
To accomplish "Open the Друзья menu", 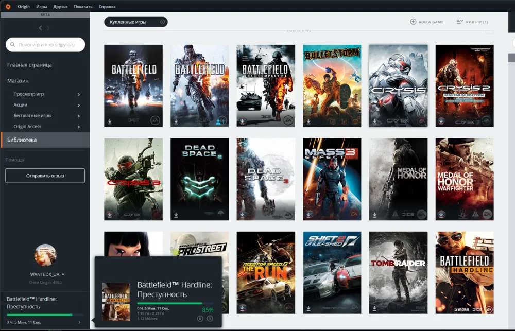I will click(x=60, y=7).
